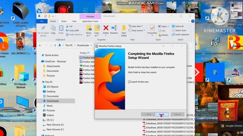Uncheck Launch Firefox now checkbox
The width and height of the screenshot is (243, 136).
pos(129,82)
